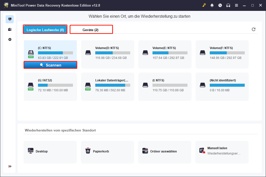Open settings gear in sidebar
This screenshot has width=266, height=177.
point(10,39)
